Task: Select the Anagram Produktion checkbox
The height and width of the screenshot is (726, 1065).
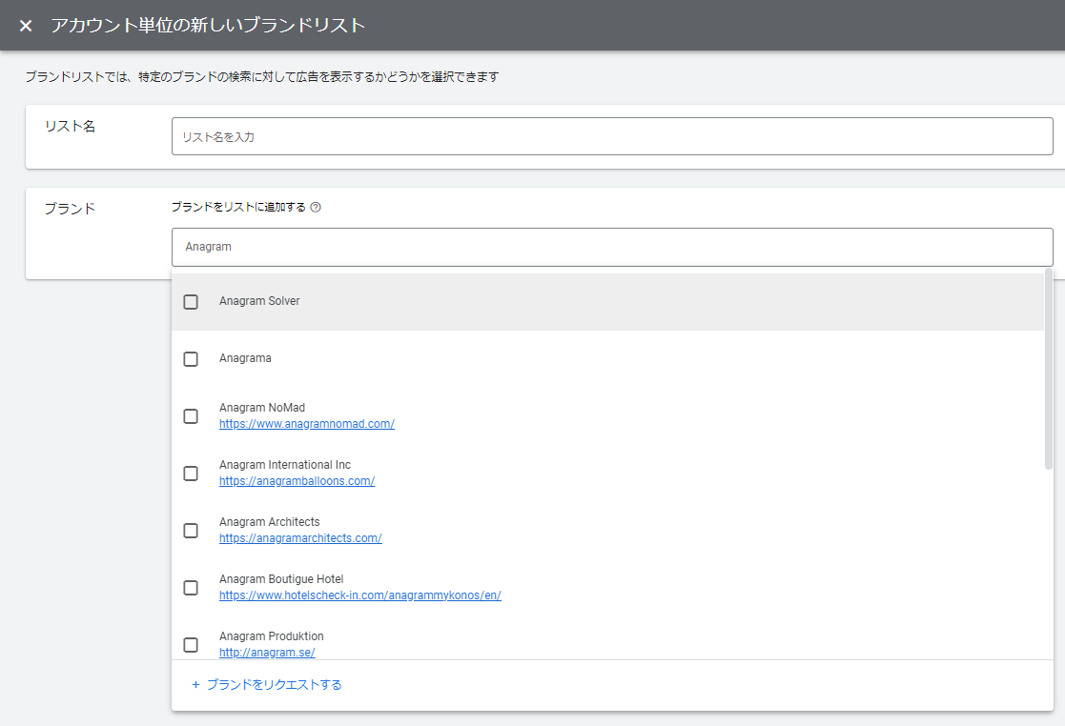Action: pos(191,645)
